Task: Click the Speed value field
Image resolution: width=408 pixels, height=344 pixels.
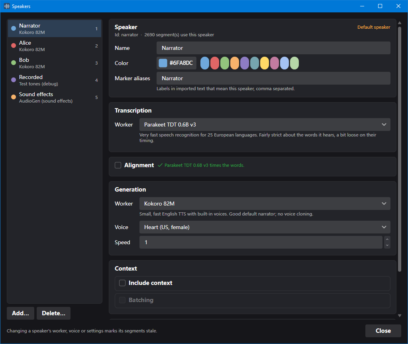Action: click(261, 242)
